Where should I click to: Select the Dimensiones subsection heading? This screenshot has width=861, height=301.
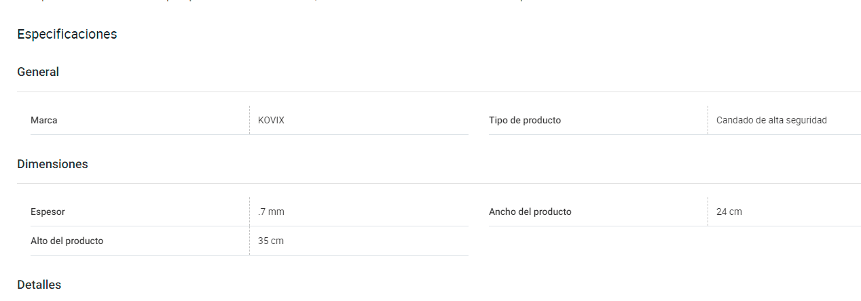pos(52,164)
